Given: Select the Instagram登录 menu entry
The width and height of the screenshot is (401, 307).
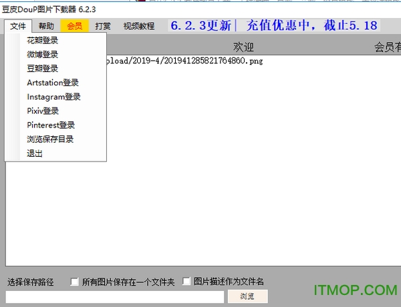Looking at the screenshot, I should 53,97.
